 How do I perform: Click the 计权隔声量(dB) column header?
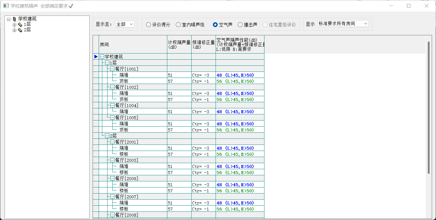[x=179, y=45]
